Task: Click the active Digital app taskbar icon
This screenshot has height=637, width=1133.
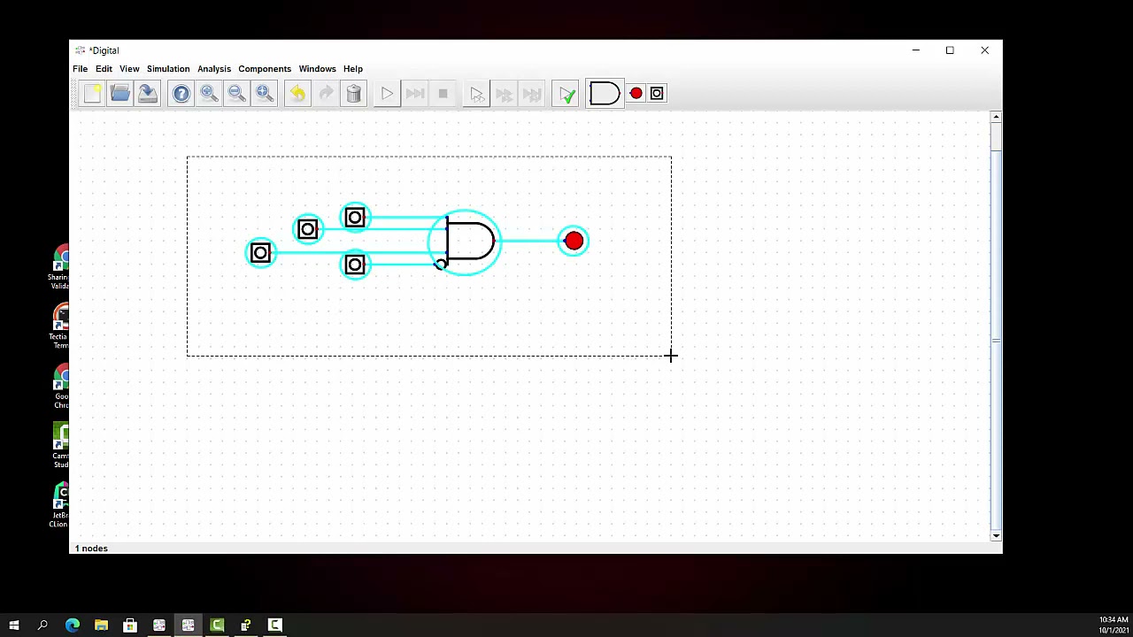Action: [x=188, y=625]
